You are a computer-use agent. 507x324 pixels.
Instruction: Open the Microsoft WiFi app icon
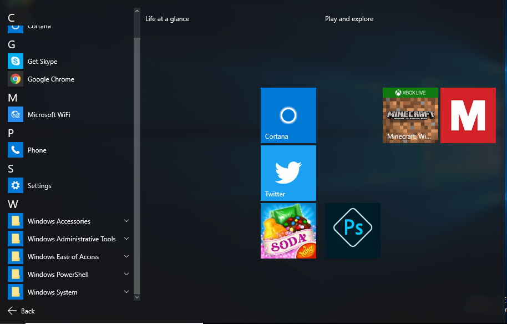(16, 114)
